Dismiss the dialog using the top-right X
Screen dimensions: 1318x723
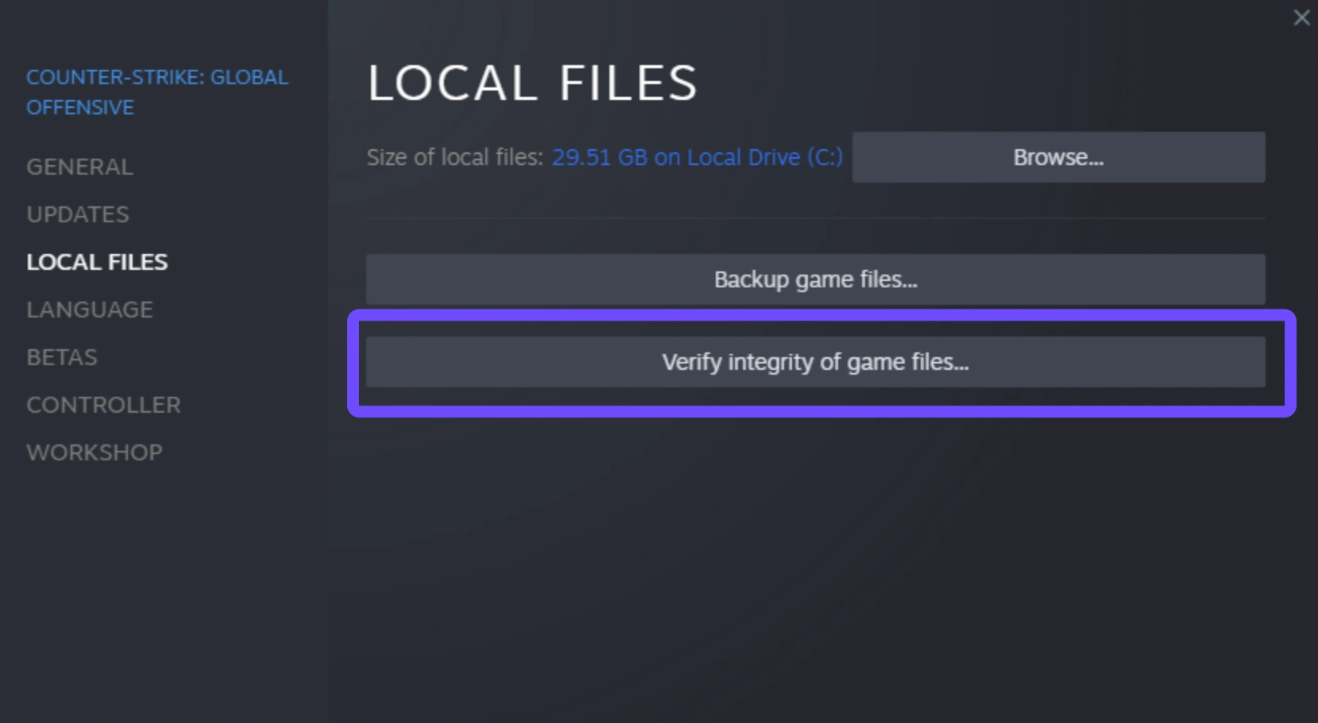pos(1301,17)
